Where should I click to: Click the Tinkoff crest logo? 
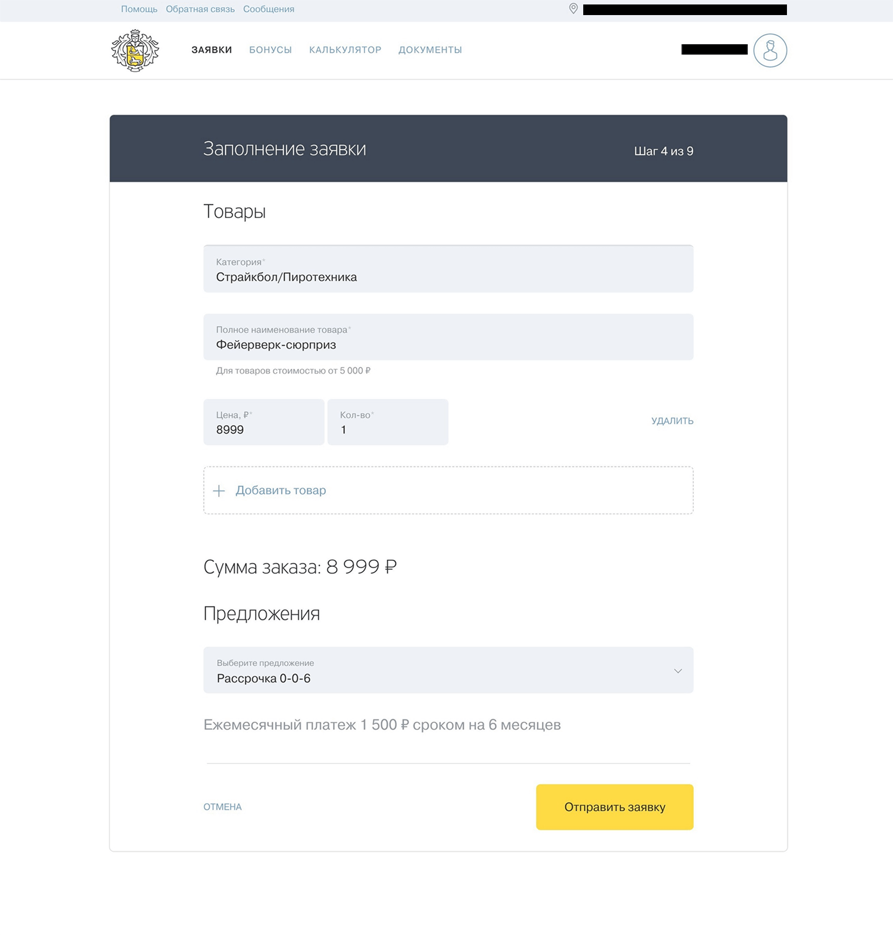[135, 50]
